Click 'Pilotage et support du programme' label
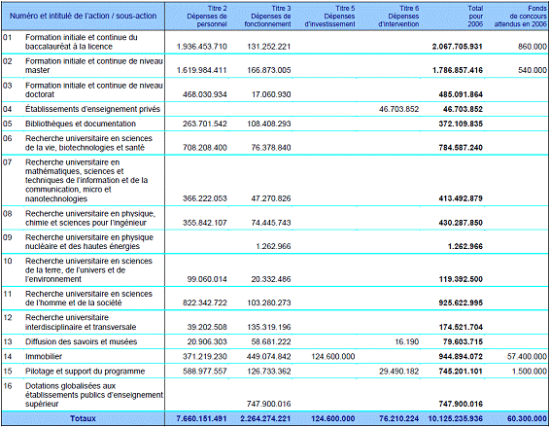This screenshot has width=550, height=427. [85, 372]
